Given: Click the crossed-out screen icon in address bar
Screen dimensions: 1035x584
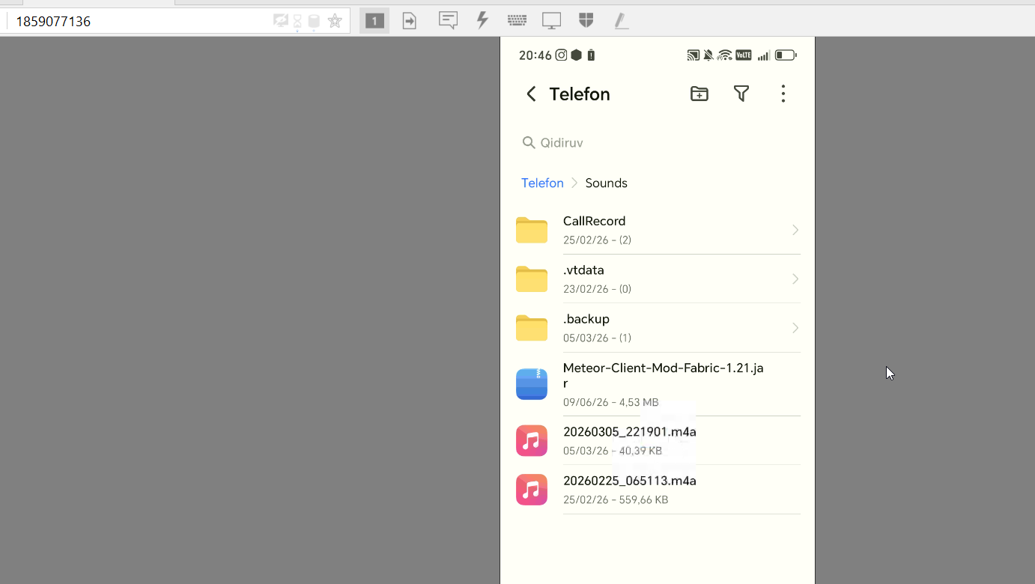Looking at the screenshot, I should [281, 21].
